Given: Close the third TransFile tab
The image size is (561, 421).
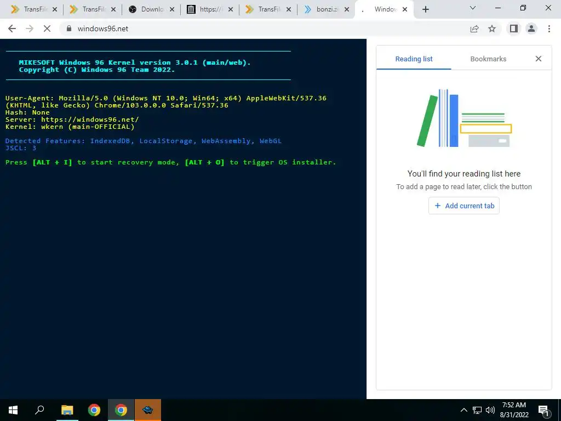Looking at the screenshot, I should pyautogui.click(x=289, y=10).
